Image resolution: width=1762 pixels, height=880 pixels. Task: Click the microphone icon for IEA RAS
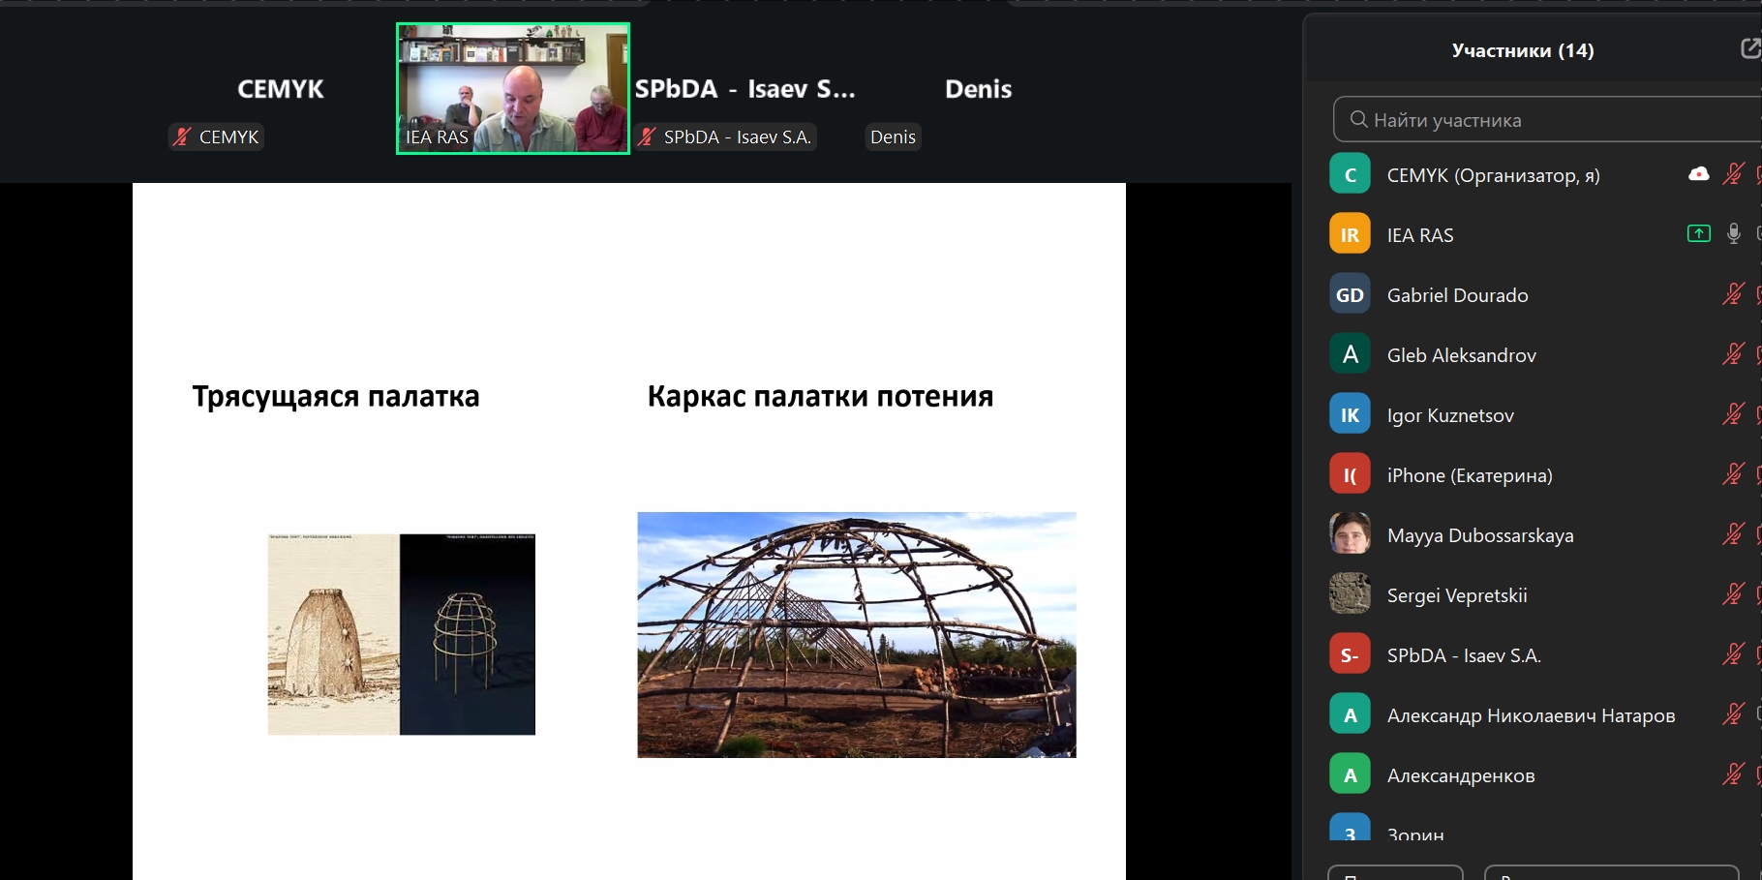1733,233
